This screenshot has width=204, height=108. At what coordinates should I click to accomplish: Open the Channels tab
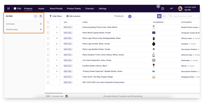[x=90, y=9]
